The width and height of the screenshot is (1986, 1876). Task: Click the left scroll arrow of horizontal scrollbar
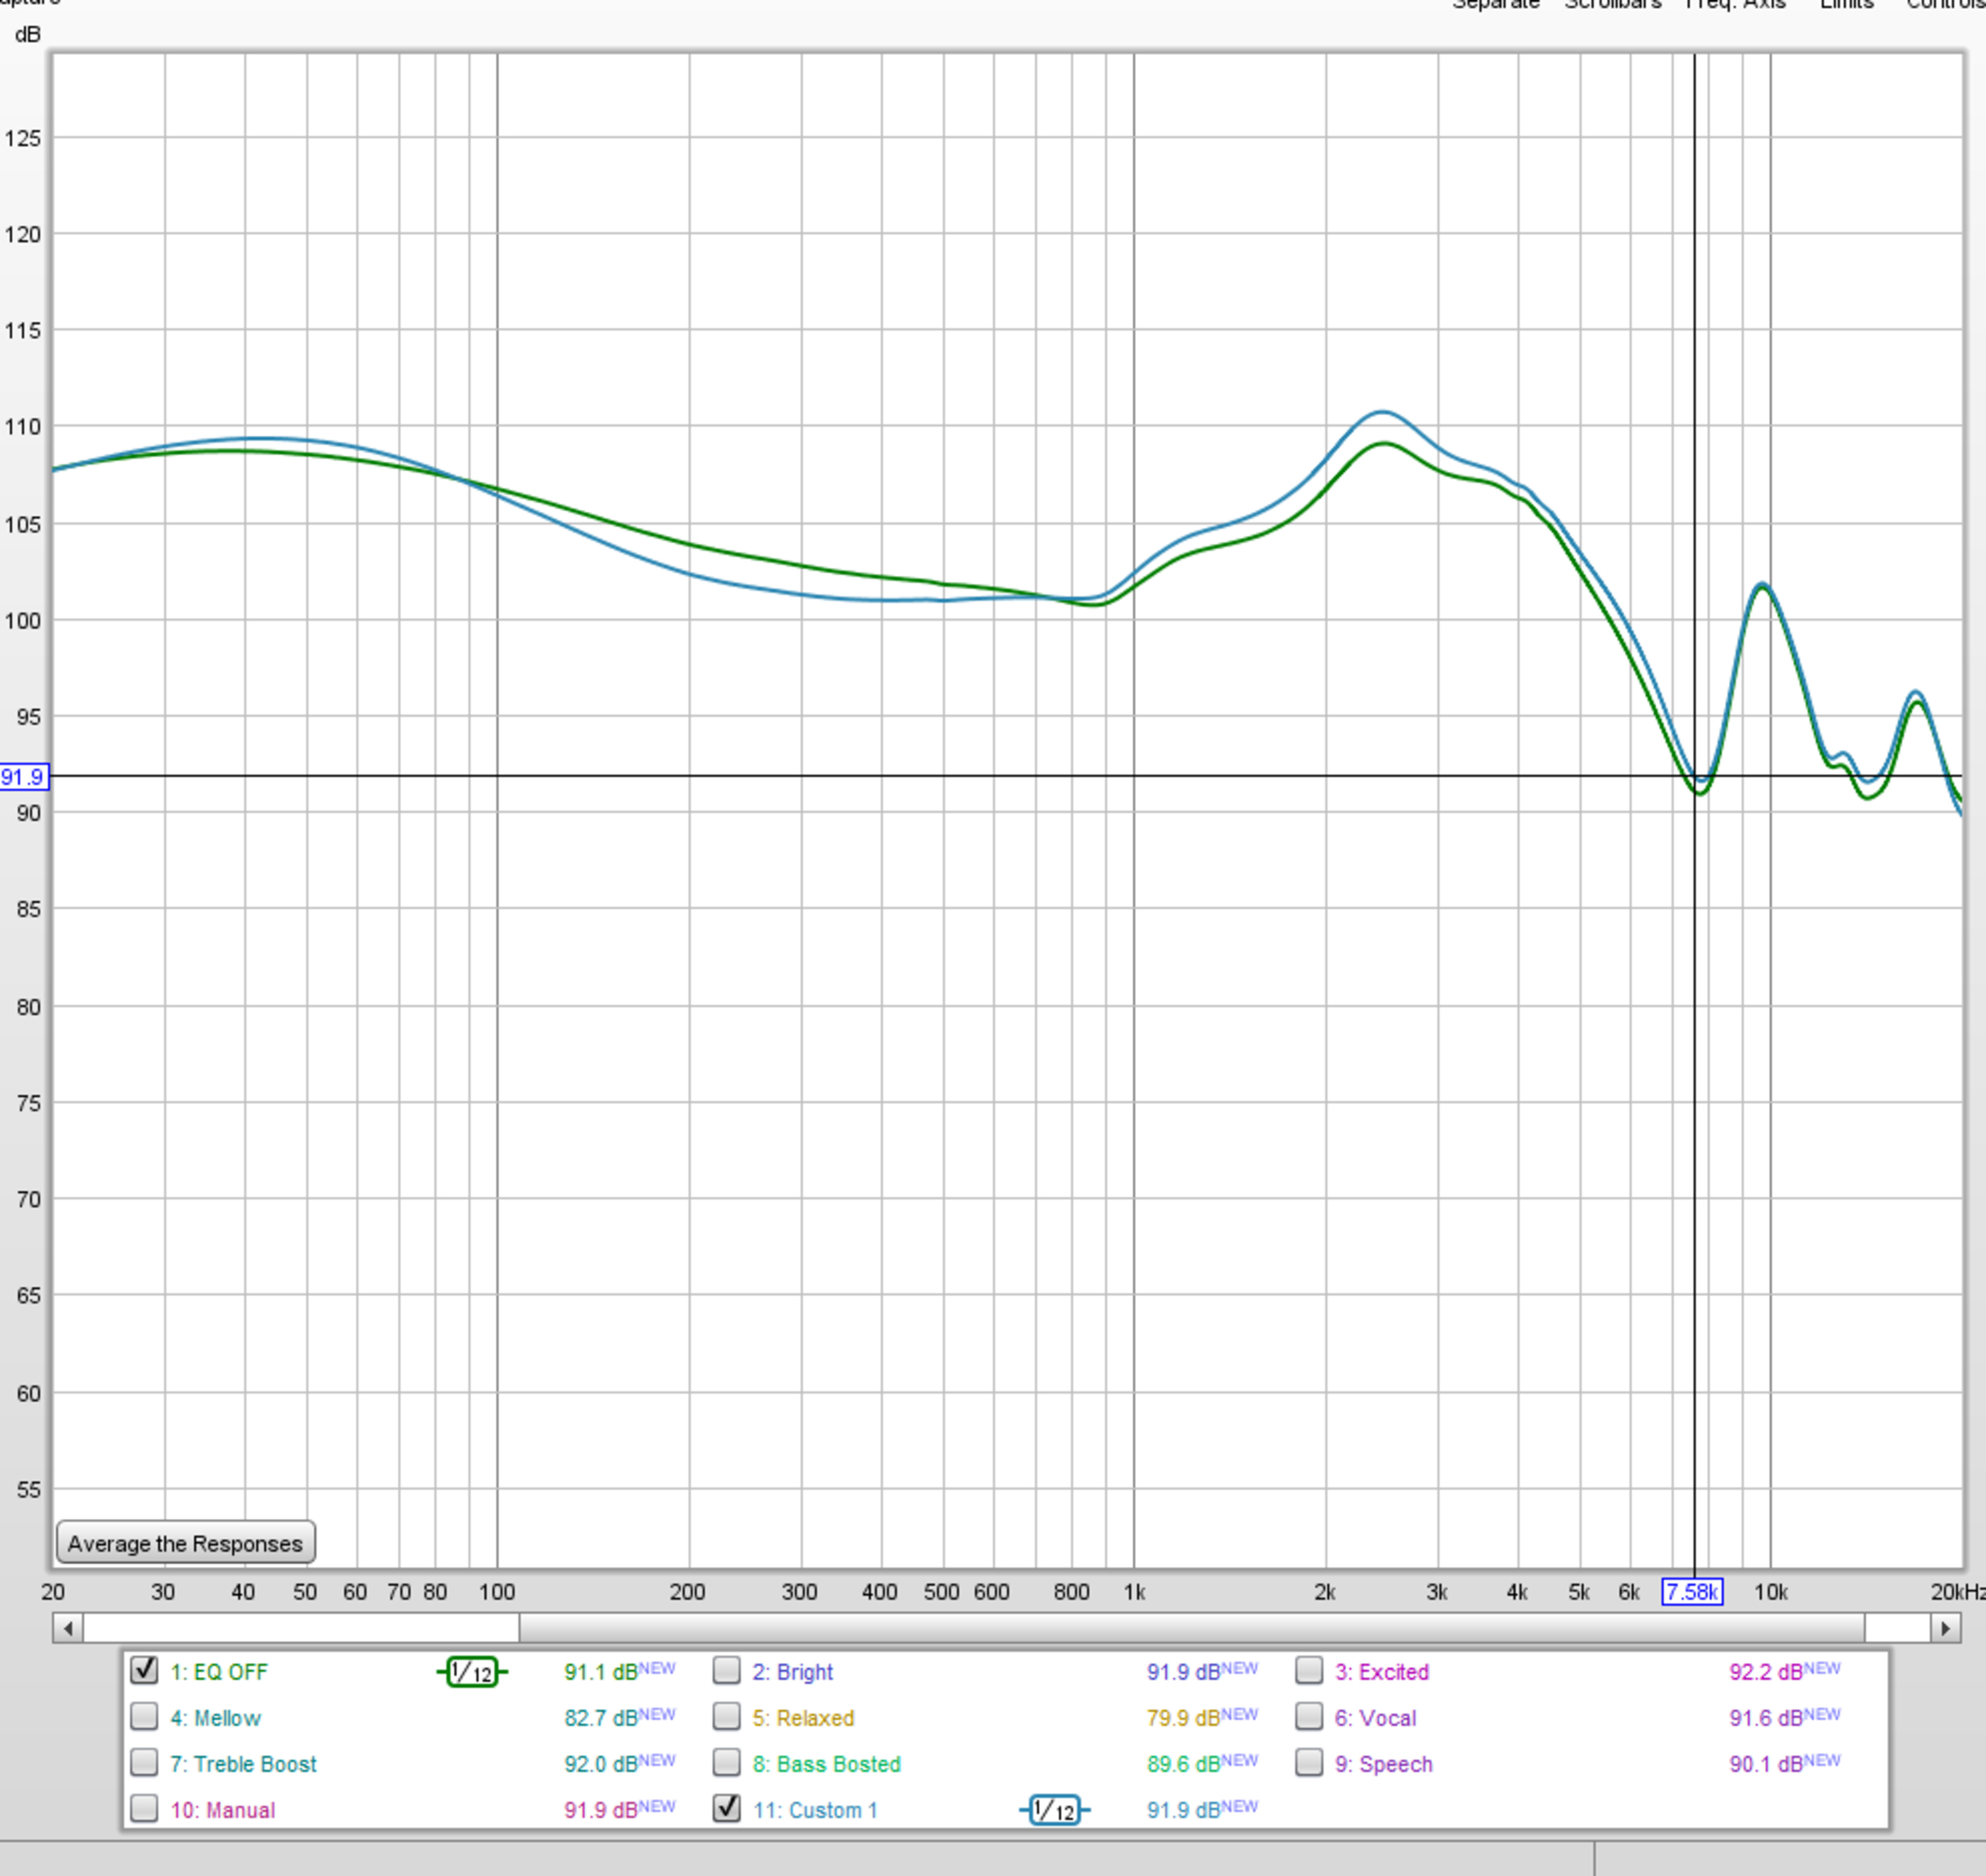[x=68, y=1628]
